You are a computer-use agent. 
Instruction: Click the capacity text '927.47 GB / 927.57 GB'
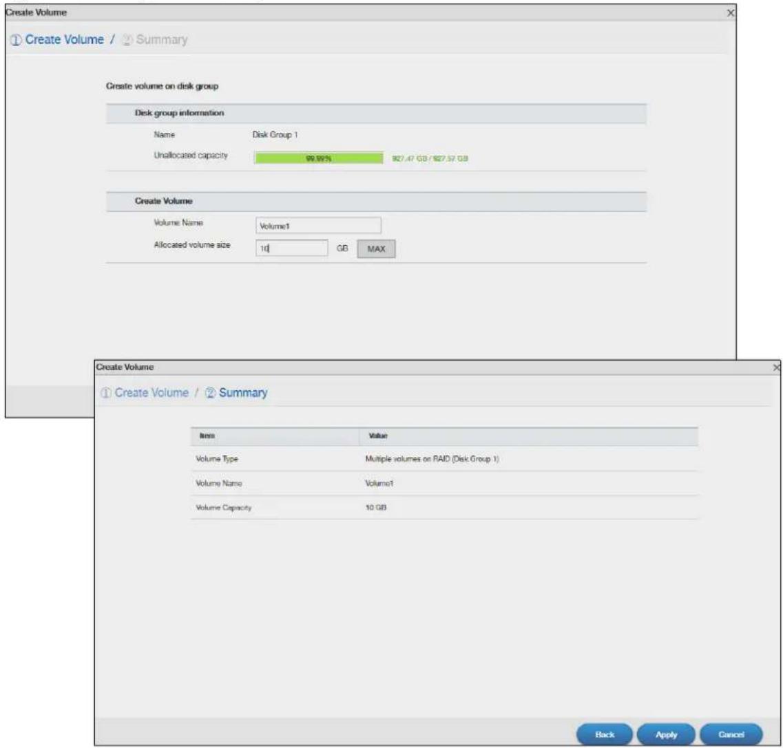[x=430, y=159]
